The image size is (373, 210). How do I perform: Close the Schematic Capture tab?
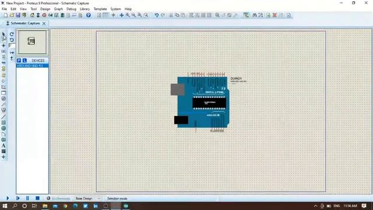pos(44,23)
